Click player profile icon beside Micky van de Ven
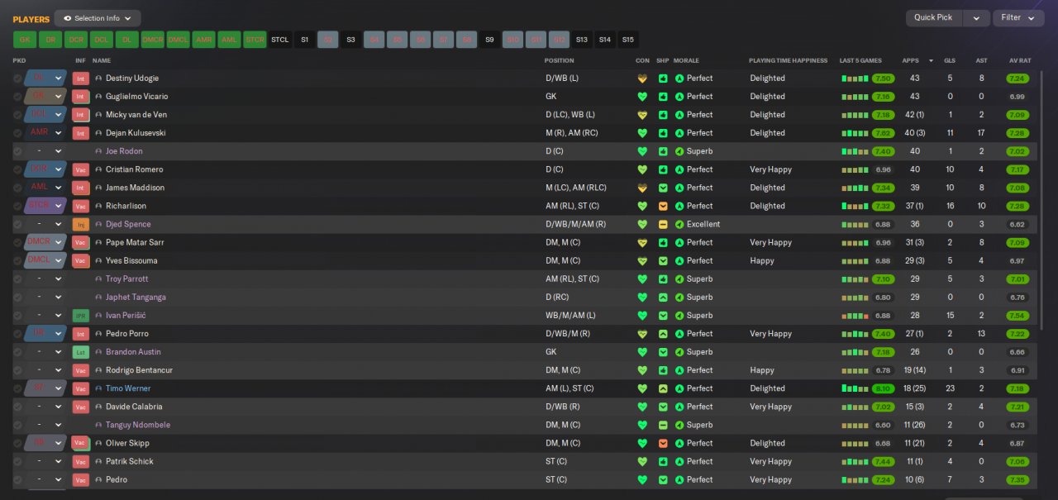1058x500 pixels. coord(98,115)
